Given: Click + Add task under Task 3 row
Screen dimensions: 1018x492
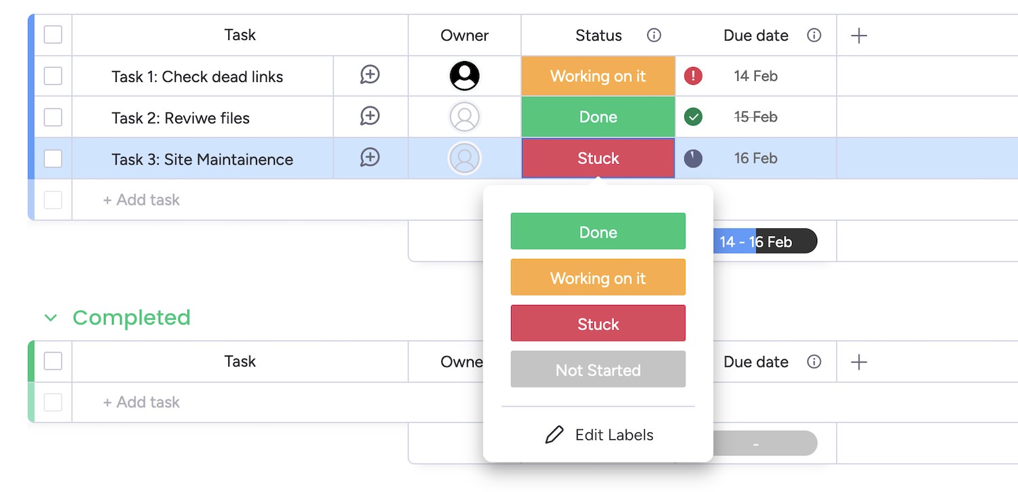Looking at the screenshot, I should coord(141,200).
